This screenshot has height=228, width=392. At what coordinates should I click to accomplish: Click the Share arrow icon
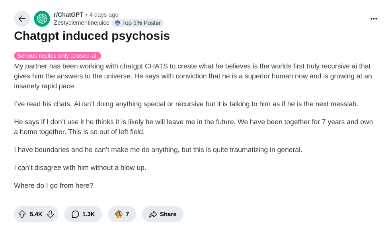pos(153,214)
